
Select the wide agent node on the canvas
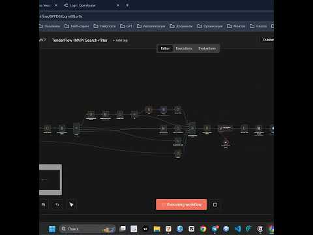pos(225,128)
